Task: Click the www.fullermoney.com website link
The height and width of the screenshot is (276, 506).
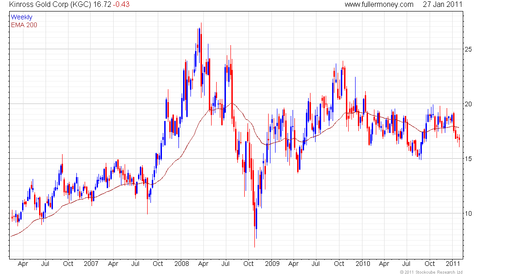Action: coord(379,5)
